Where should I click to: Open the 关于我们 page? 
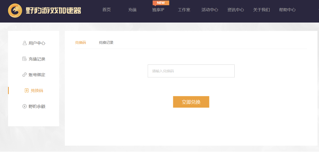click(x=261, y=9)
